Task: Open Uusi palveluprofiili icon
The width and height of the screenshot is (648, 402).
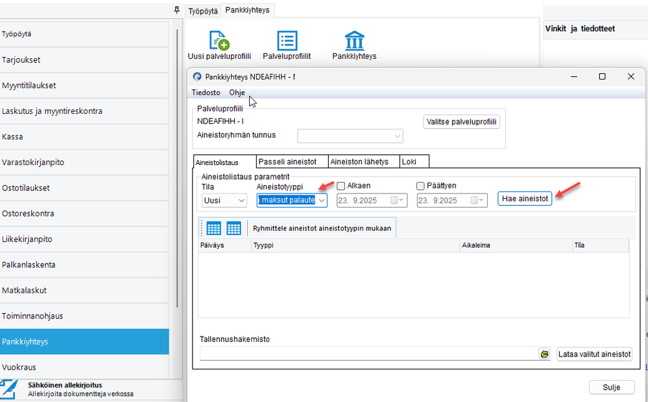Action: click(219, 40)
